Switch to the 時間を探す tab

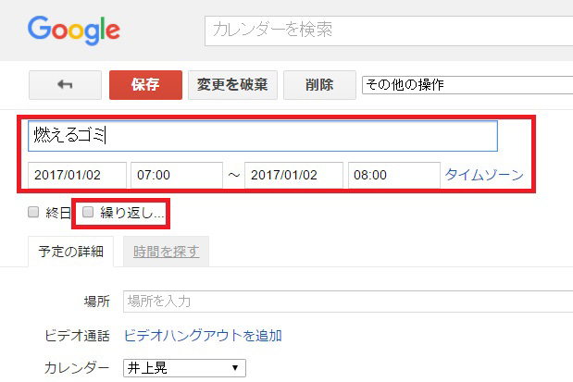(166, 252)
